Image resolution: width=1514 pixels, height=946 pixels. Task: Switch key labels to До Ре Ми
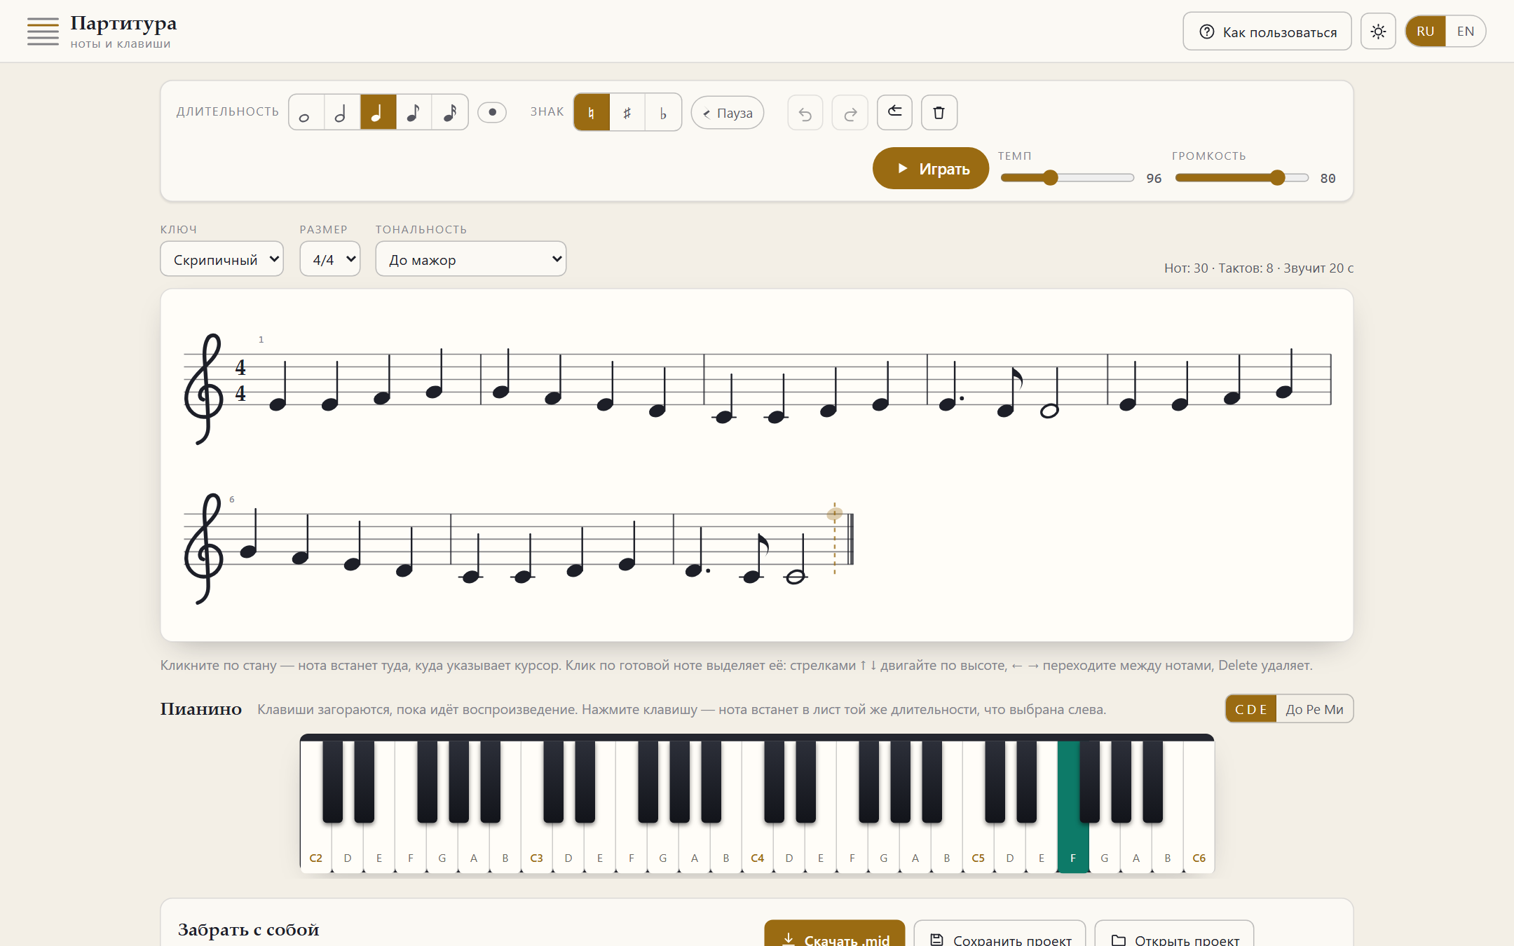coord(1314,709)
